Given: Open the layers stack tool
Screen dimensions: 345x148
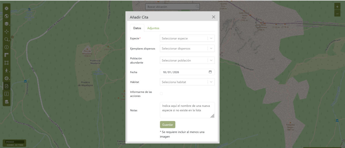Looking at the screenshot, I should tap(7, 24).
